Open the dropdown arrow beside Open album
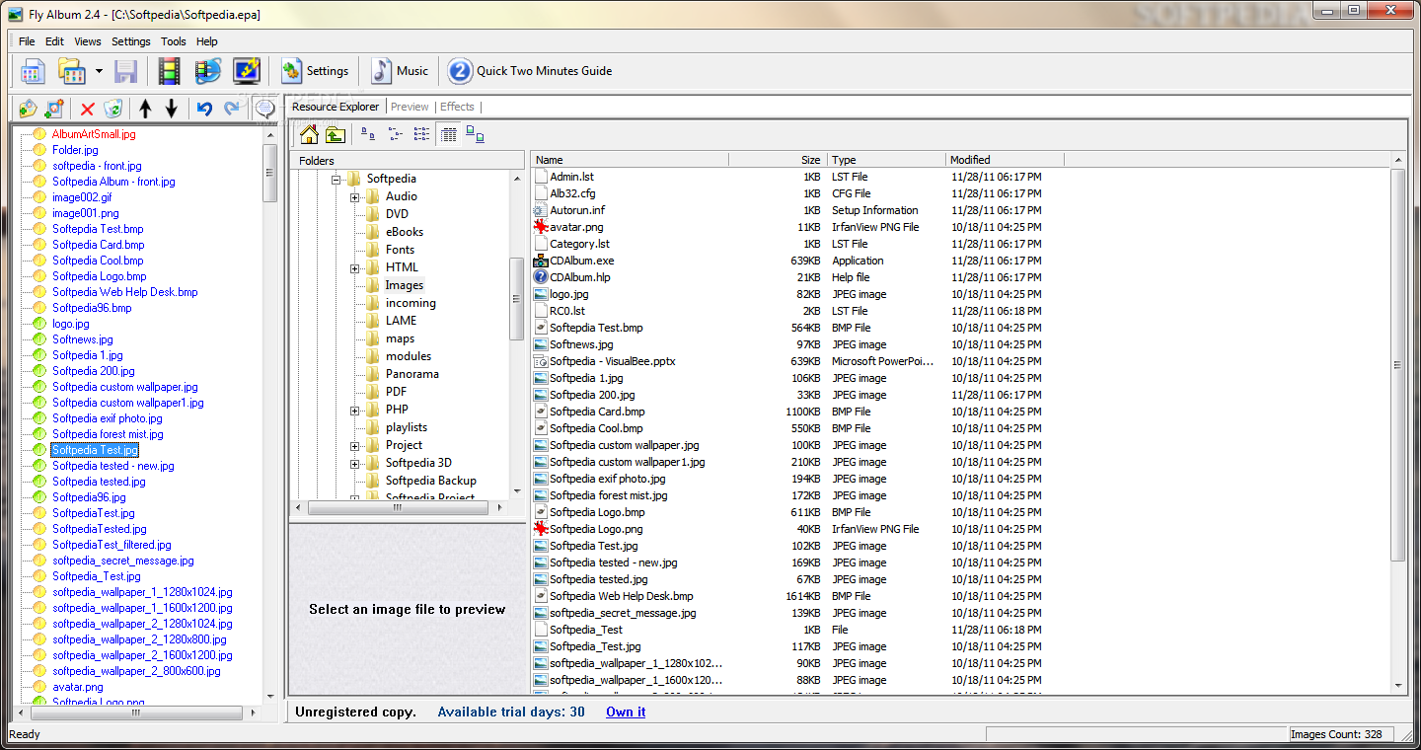The image size is (1421, 750). [99, 71]
